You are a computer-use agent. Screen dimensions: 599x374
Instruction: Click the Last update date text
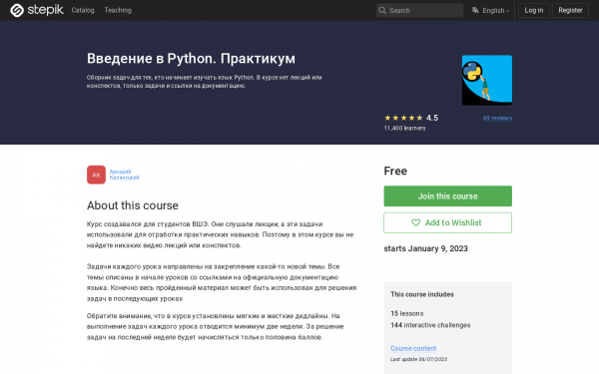(418, 359)
